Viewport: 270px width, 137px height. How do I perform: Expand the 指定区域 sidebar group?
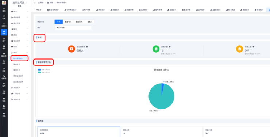click(x=19, y=23)
